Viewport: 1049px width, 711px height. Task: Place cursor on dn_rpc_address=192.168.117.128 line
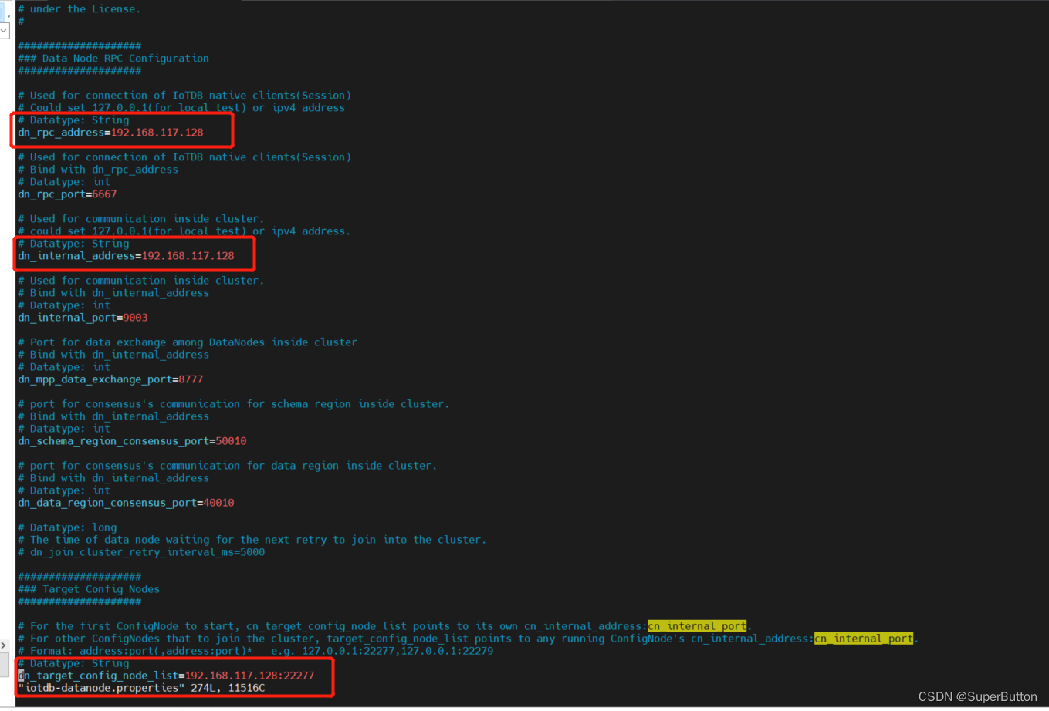(x=110, y=133)
